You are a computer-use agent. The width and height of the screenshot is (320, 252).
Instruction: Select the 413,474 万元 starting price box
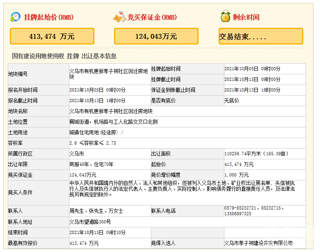tap(52, 36)
